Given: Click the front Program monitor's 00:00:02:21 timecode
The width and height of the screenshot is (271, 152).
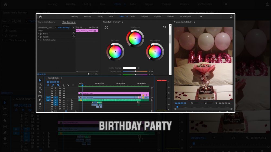Looking at the screenshot, I should coord(180,103).
